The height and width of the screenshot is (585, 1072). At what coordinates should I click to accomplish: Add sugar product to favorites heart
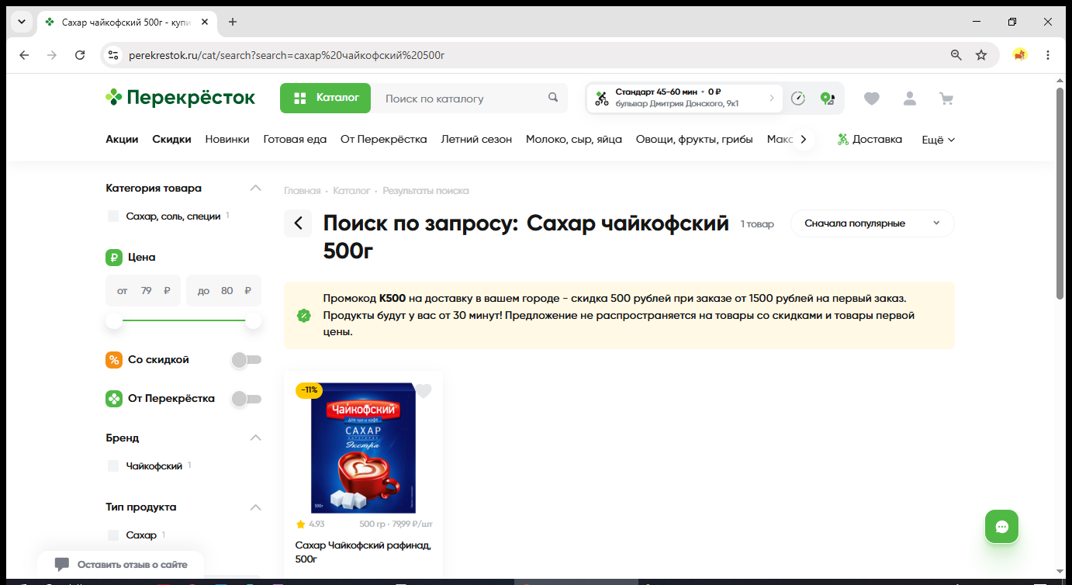pyautogui.click(x=424, y=391)
